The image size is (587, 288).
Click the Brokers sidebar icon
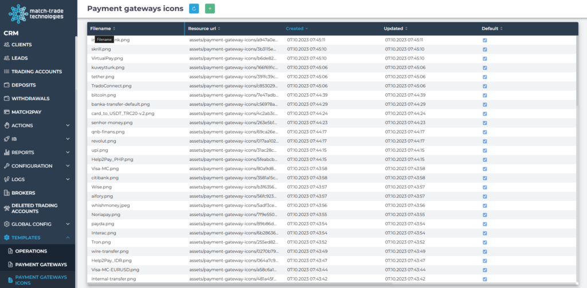coord(6,193)
